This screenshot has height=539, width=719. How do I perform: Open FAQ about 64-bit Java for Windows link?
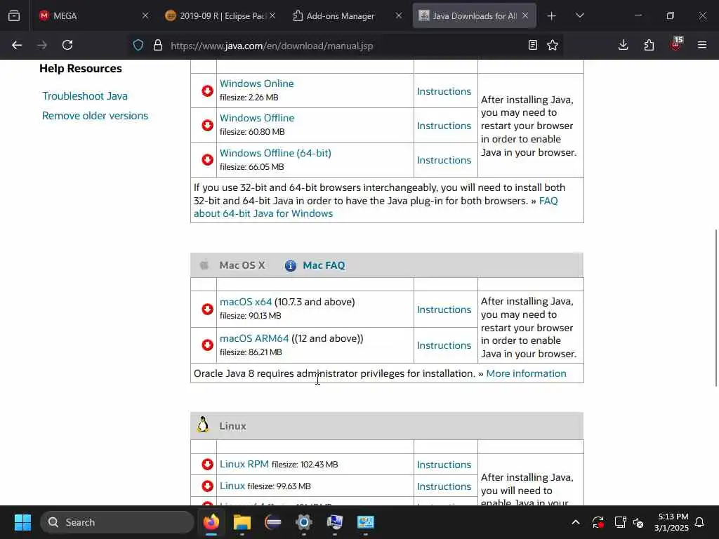tap(376, 207)
